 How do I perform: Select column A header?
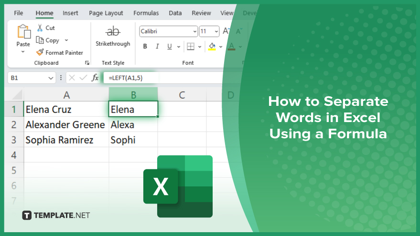click(66, 95)
